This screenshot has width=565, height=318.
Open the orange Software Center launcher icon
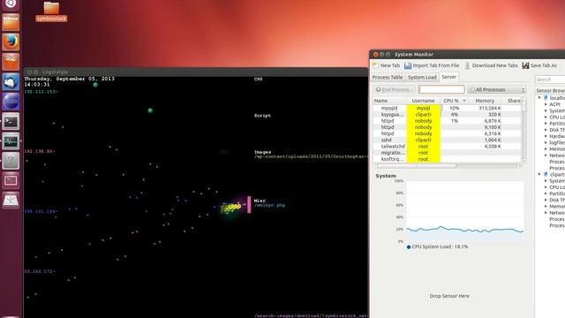click(11, 62)
